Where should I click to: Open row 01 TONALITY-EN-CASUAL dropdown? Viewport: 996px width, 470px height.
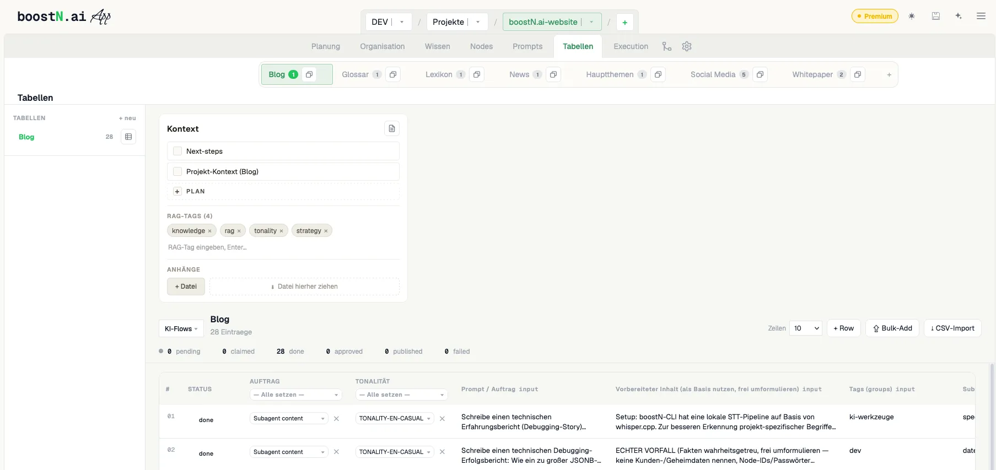coord(395,419)
